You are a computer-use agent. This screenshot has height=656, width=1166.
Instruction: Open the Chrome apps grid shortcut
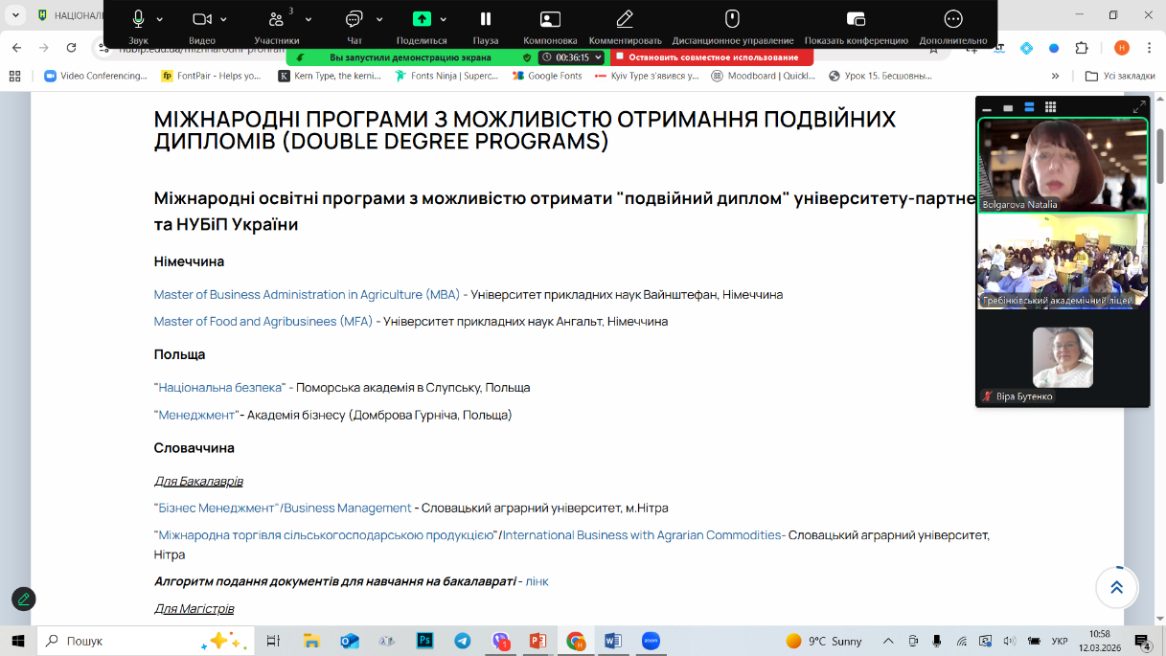14,76
